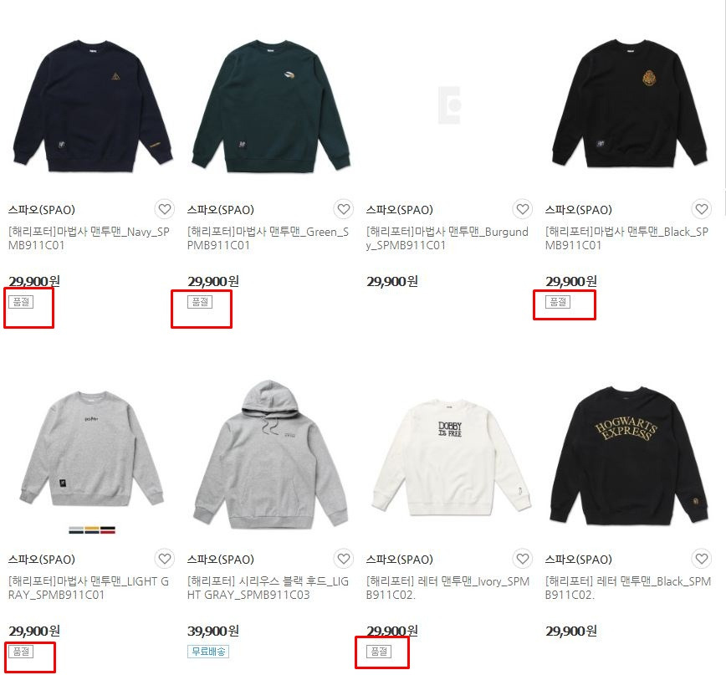Click the 품절 badge under Navy sweatshirt

21,302
